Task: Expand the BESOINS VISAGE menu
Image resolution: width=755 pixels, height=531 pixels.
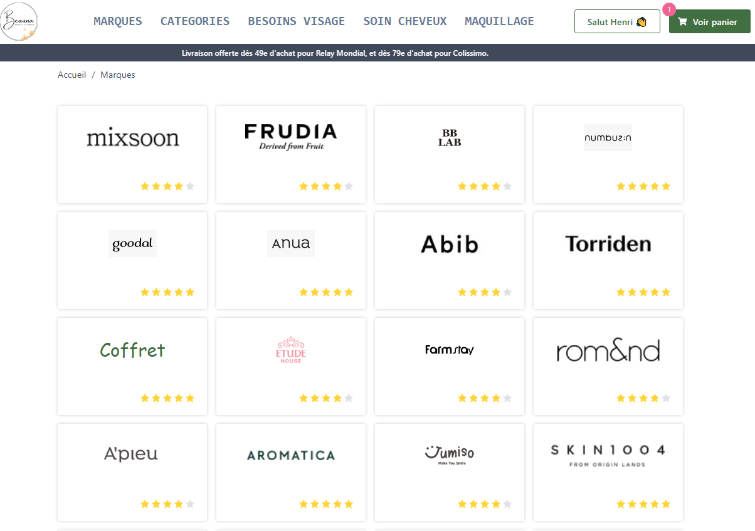Action: (297, 21)
